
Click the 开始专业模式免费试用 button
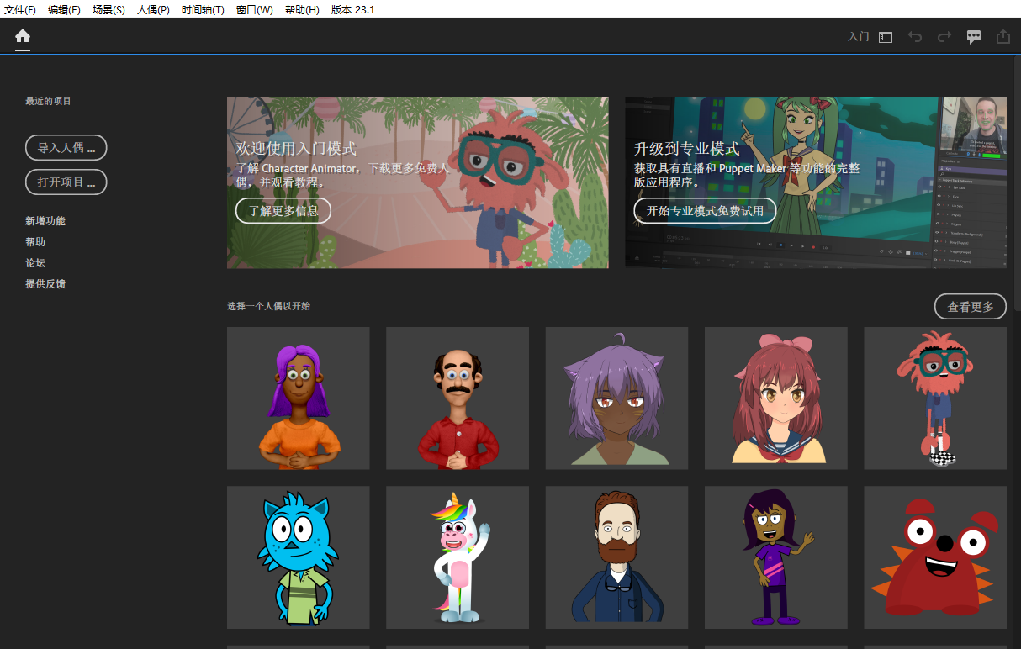[x=704, y=211]
